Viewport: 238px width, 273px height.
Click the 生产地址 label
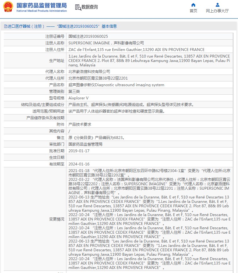pos(57,61)
